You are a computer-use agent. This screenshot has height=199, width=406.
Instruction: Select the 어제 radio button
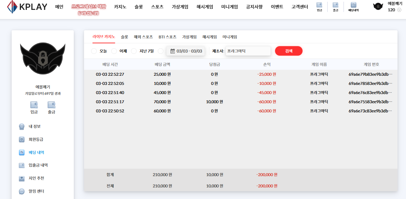coord(114,51)
